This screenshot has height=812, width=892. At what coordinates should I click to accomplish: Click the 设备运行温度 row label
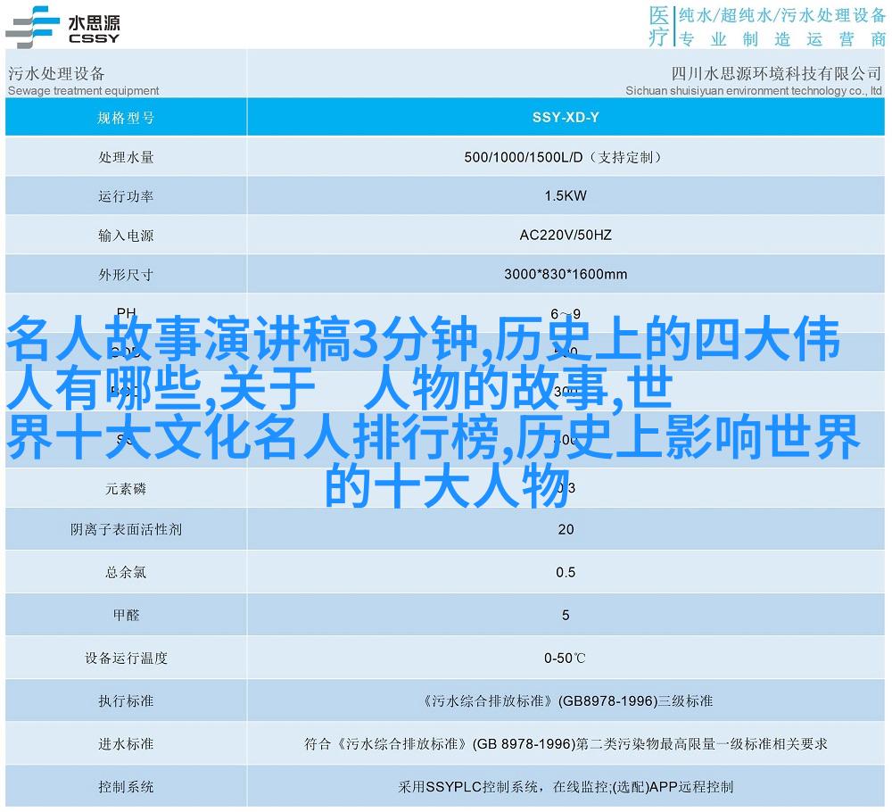click(x=126, y=659)
